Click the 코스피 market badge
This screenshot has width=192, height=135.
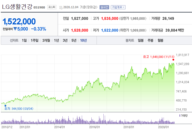52,7
